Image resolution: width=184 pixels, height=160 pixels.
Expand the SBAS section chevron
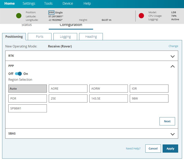click(172, 134)
